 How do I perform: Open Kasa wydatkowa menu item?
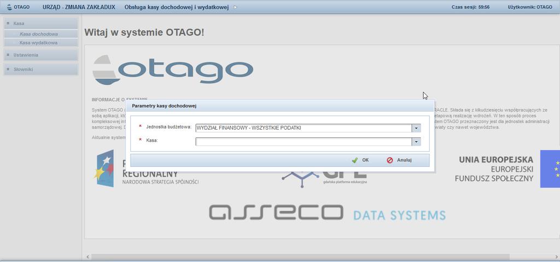[x=41, y=43]
